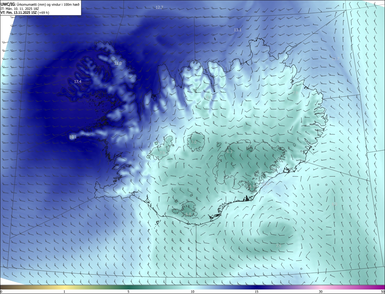The image size is (385, 294).
Task: Click the map title "Úrkomumætti (mm) og vindur í 100m hæð"
Action: (48, 5)
